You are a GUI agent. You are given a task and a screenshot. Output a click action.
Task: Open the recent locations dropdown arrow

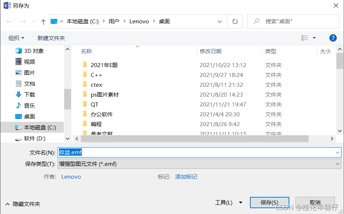click(34, 22)
